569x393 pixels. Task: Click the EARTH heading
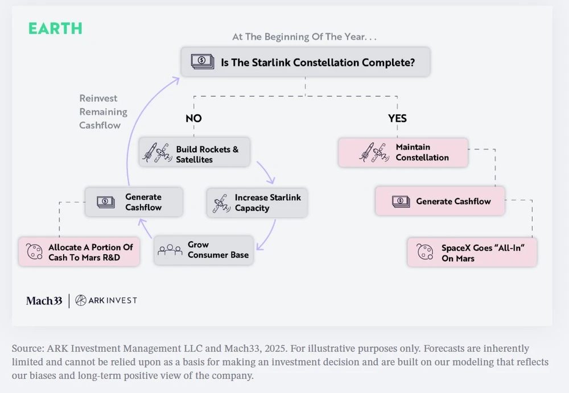55,28
